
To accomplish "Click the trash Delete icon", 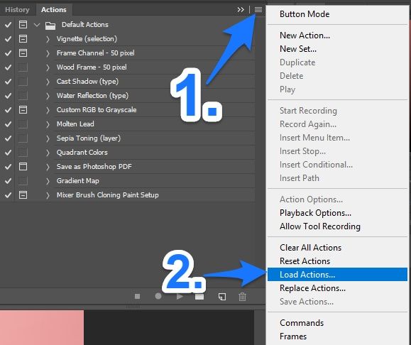I will [x=242, y=297].
